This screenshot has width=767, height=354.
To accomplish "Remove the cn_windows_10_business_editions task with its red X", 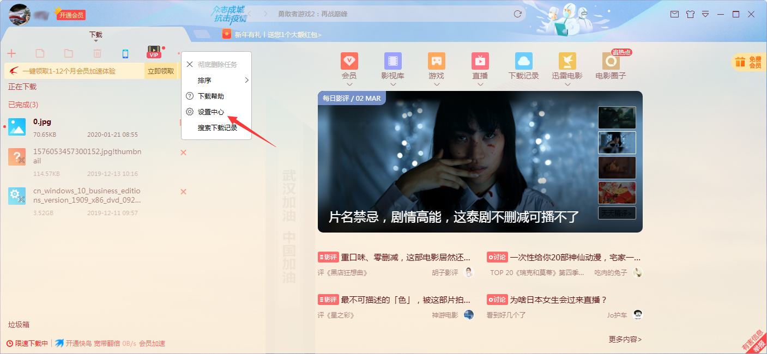I will click(x=183, y=192).
